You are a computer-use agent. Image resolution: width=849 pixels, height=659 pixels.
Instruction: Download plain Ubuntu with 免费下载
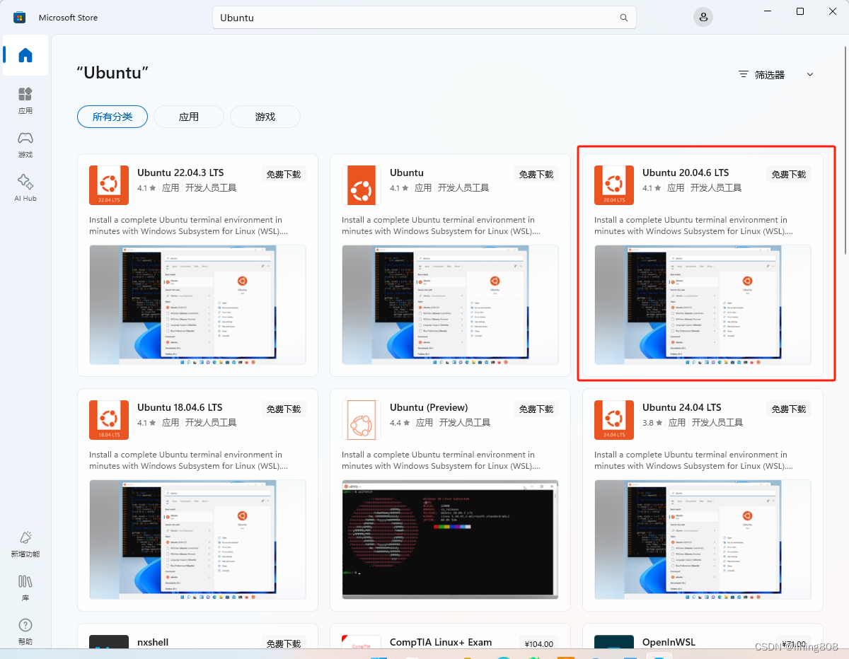point(536,174)
